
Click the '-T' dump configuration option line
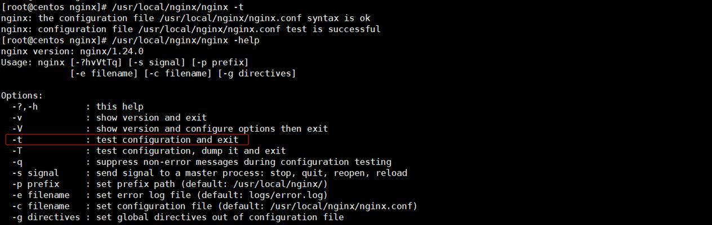click(149, 151)
